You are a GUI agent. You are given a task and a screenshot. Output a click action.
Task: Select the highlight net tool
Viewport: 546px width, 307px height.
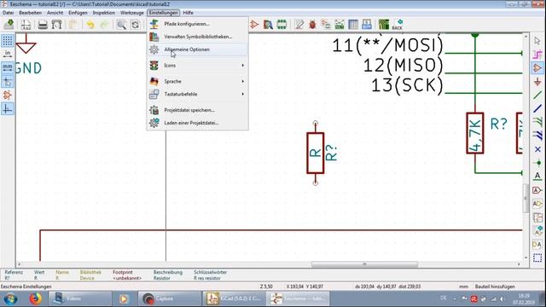coord(537,55)
